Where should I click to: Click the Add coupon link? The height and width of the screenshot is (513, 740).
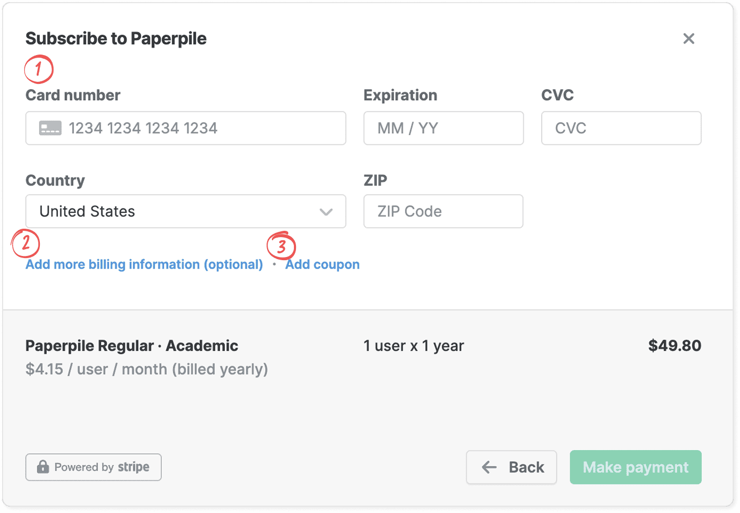tap(322, 264)
